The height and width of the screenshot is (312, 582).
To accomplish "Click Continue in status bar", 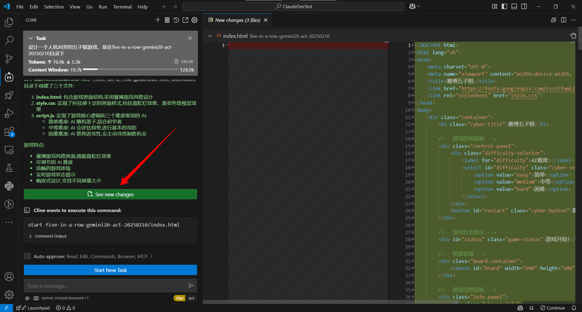I will coord(553,308).
